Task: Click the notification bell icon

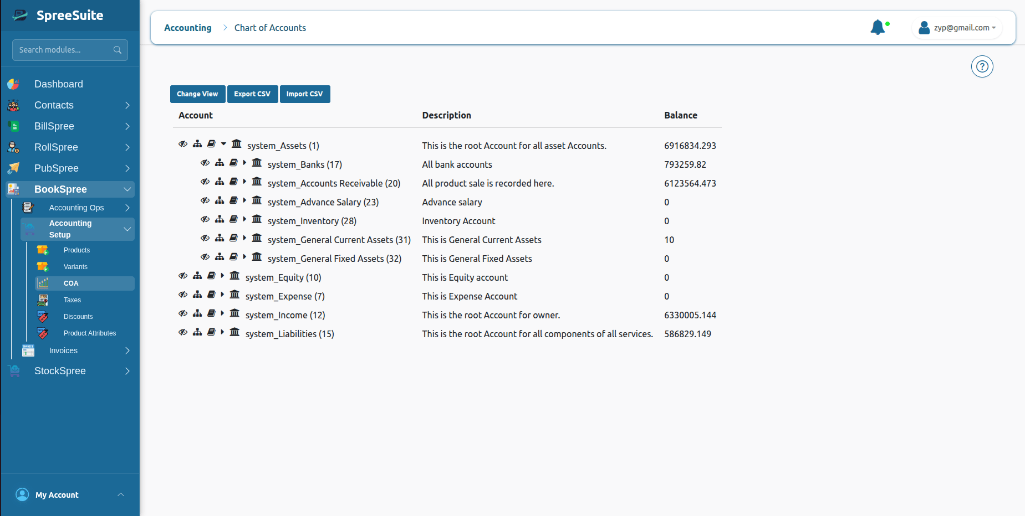Action: [x=878, y=27]
